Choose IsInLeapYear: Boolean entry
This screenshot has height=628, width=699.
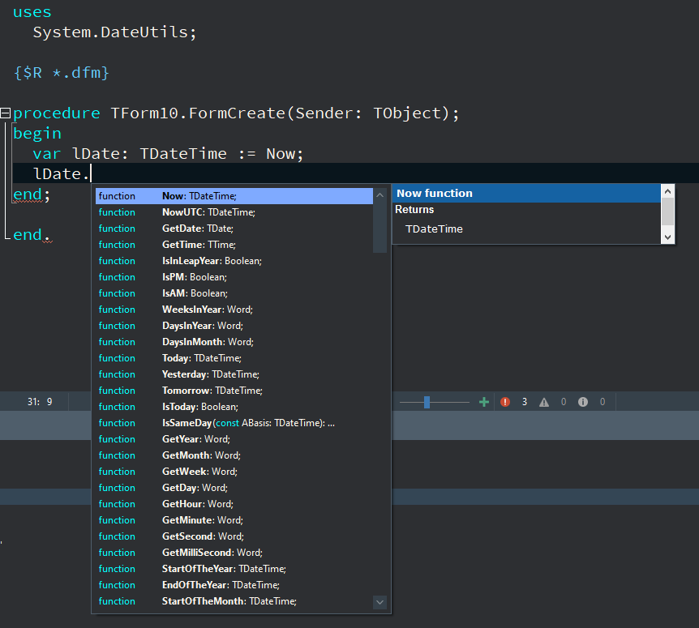(234, 261)
